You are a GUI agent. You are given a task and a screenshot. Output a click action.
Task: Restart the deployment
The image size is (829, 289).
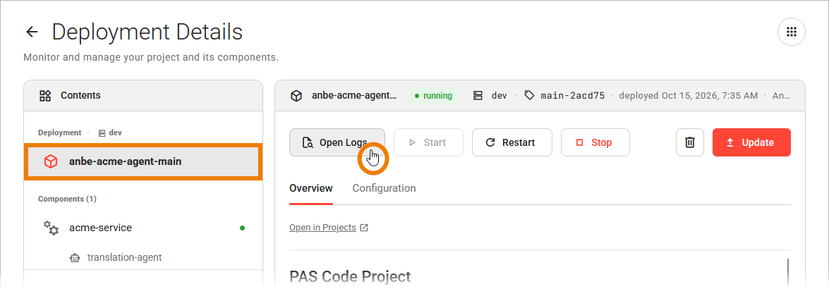(x=512, y=142)
